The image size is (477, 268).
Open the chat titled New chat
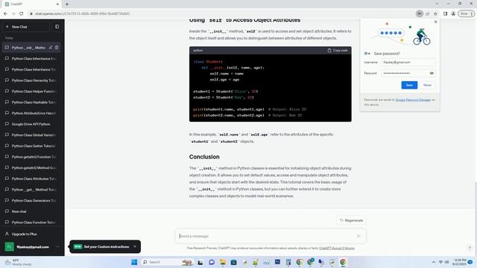[x=31, y=211]
